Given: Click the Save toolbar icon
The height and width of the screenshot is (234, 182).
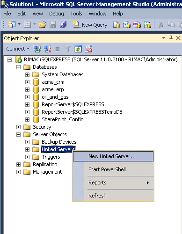Looking at the screenshot, I should 53,24.
